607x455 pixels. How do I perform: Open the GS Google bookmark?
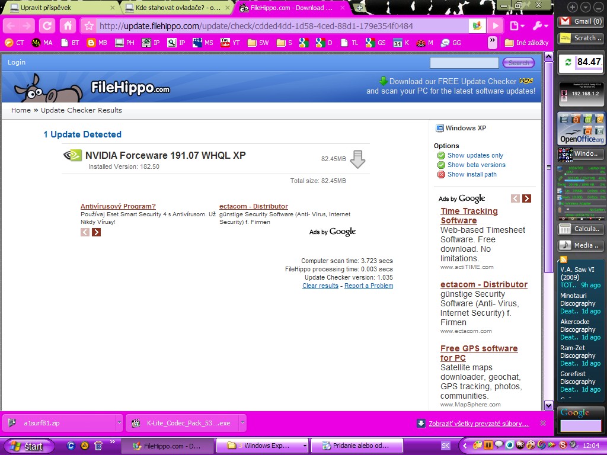click(375, 43)
